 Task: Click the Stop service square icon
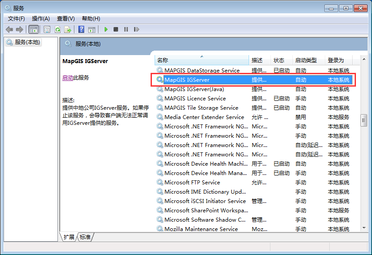click(116, 29)
